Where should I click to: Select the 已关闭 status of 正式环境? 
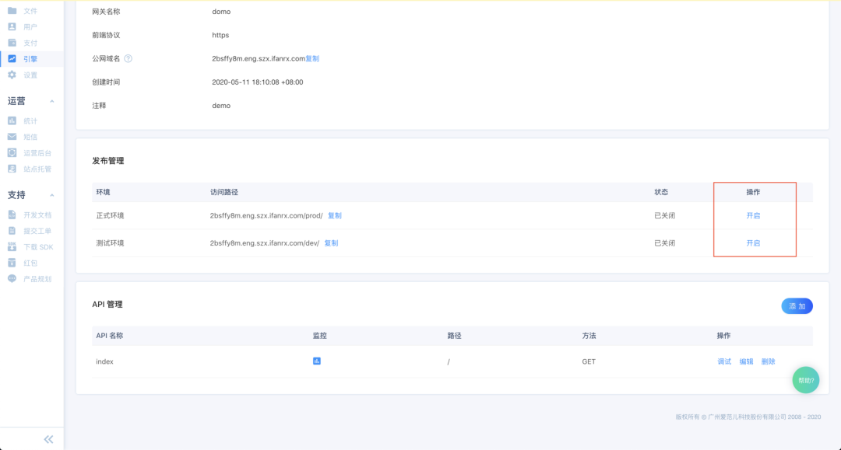pyautogui.click(x=664, y=215)
